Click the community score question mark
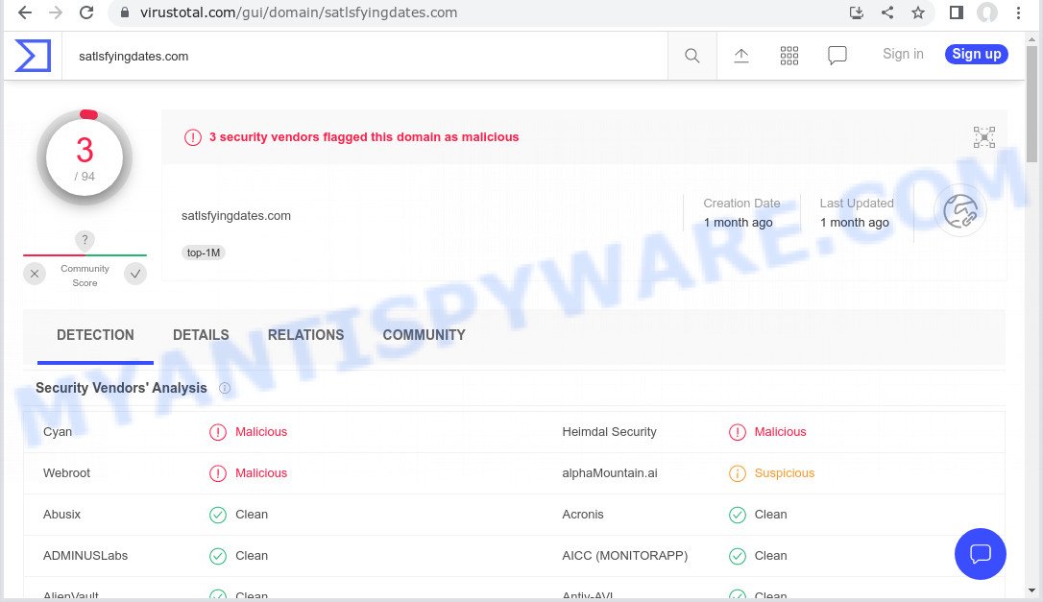The height and width of the screenshot is (602, 1043). point(85,240)
